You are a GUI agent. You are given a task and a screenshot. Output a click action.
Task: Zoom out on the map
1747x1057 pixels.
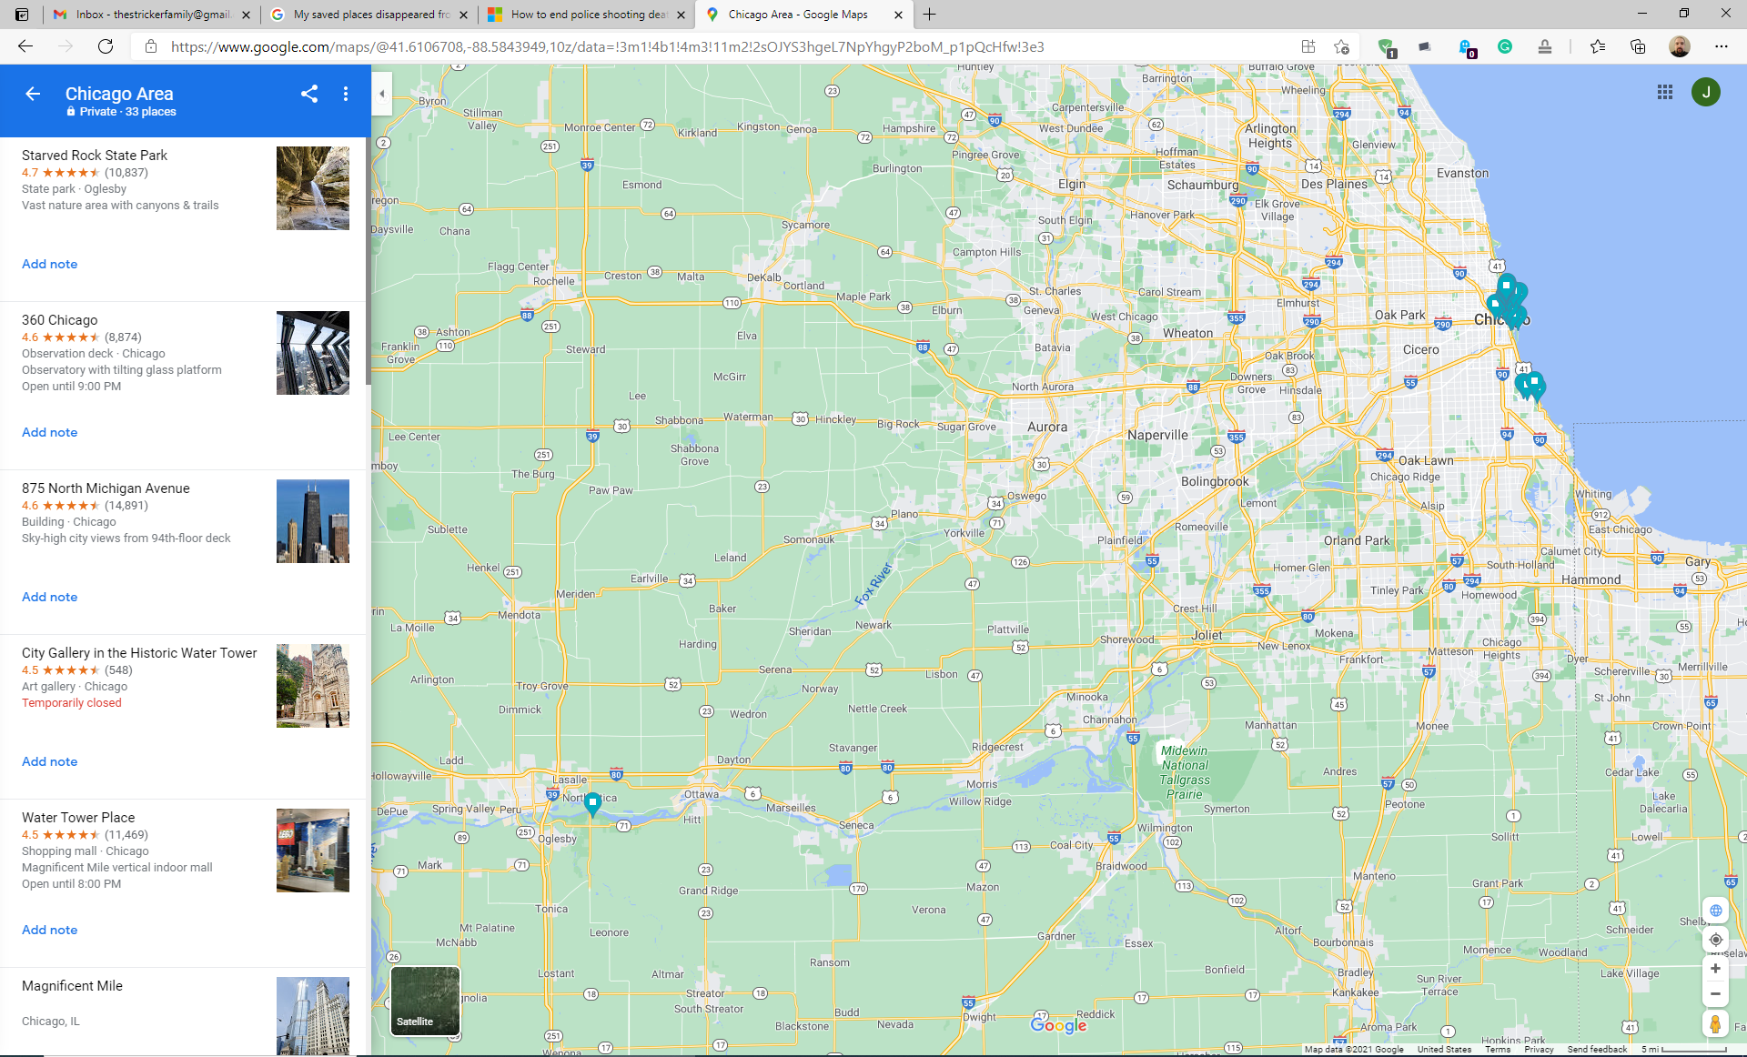point(1715,994)
